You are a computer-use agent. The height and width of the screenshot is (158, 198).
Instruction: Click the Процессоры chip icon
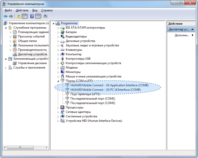tap(62, 107)
